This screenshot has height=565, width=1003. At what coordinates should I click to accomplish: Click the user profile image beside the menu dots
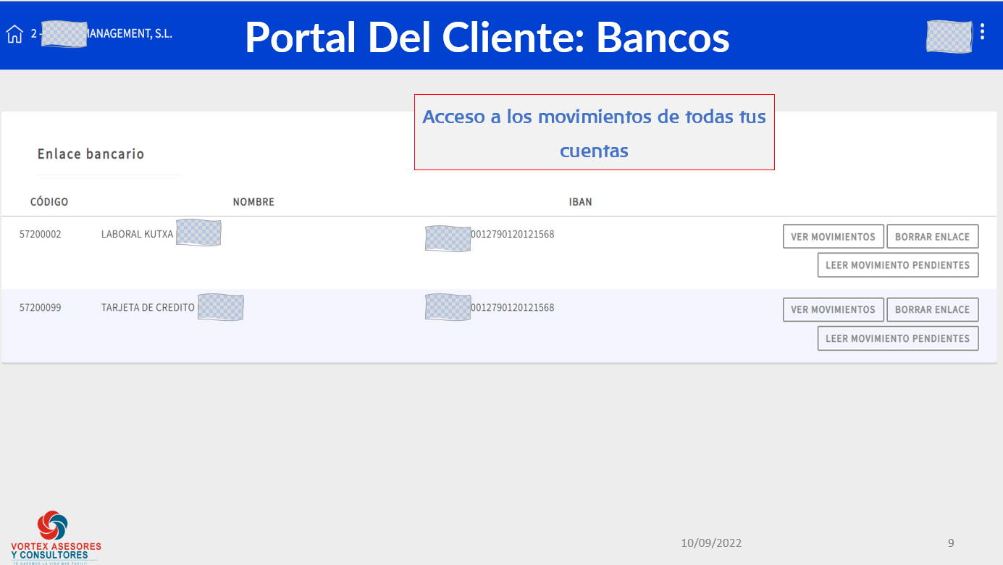(x=949, y=35)
